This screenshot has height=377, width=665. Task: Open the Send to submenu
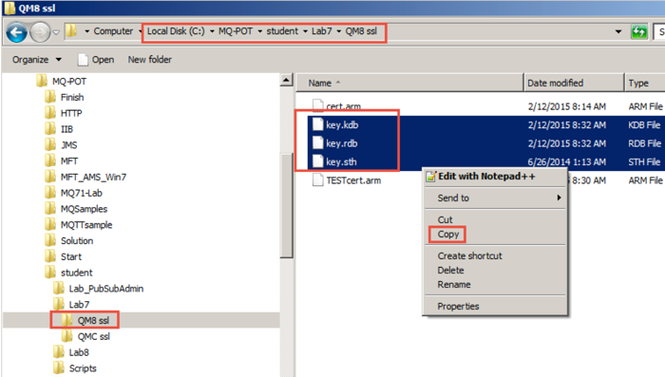point(495,198)
